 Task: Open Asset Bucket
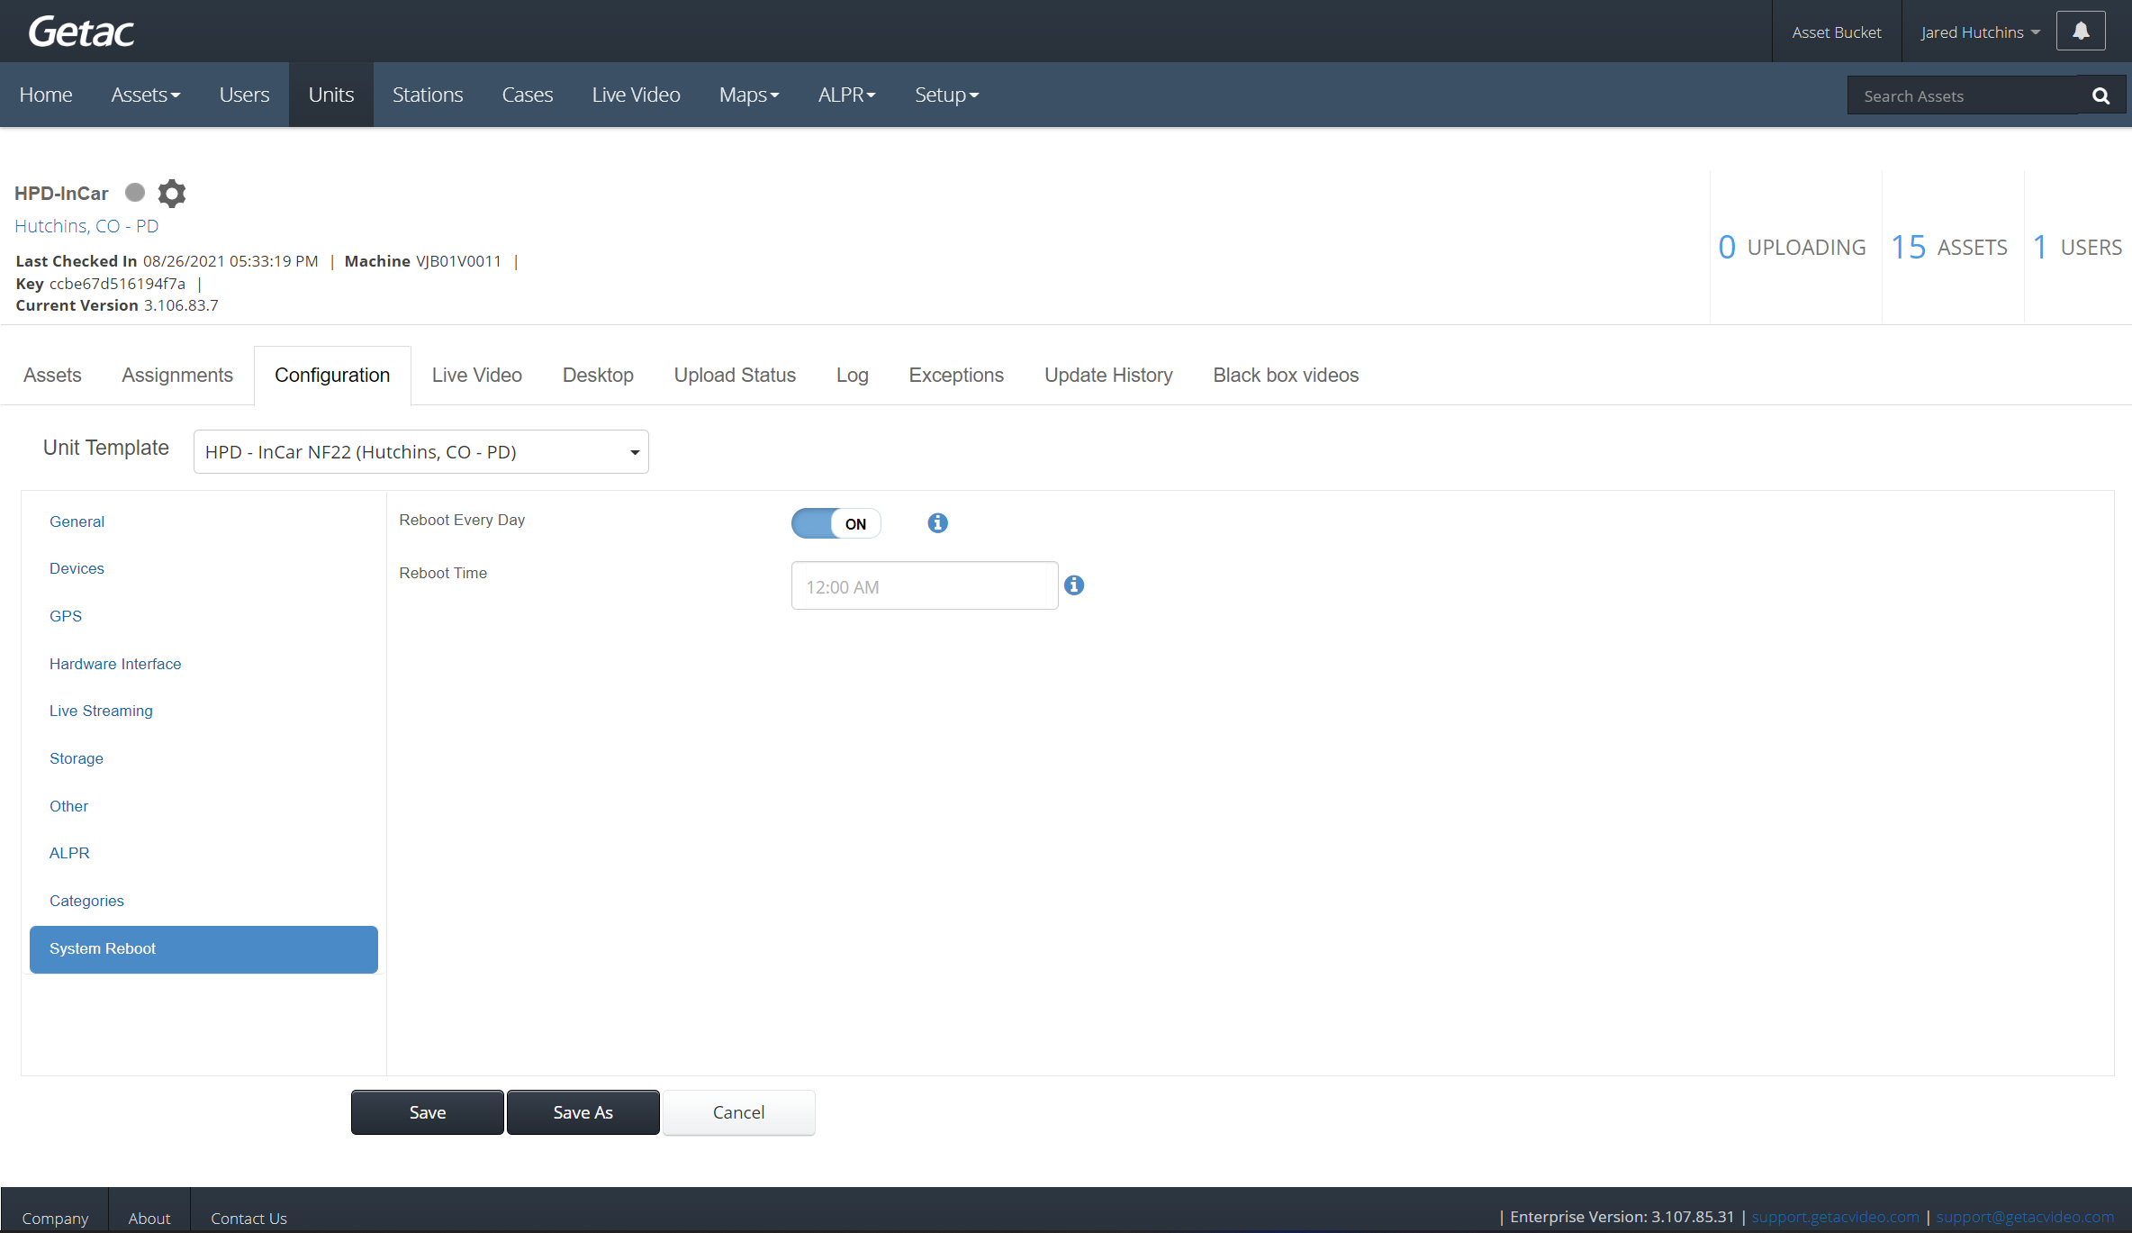pos(1837,32)
